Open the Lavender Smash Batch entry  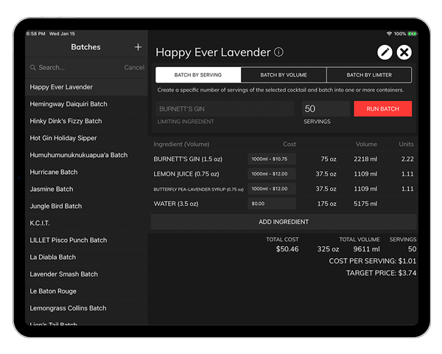point(64,274)
